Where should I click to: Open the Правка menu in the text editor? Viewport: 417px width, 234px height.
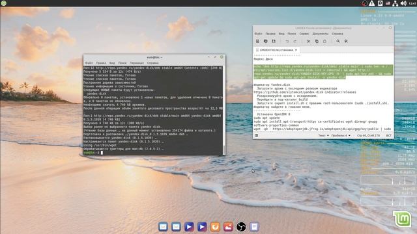coord(270,34)
